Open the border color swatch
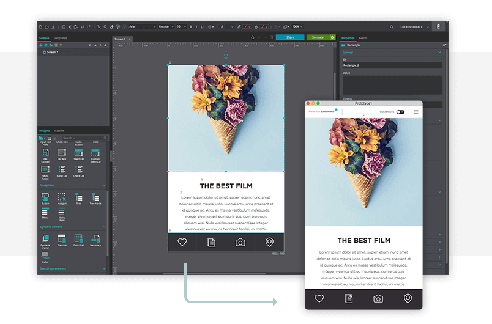Screen dimensions: 492x324 click(247, 27)
